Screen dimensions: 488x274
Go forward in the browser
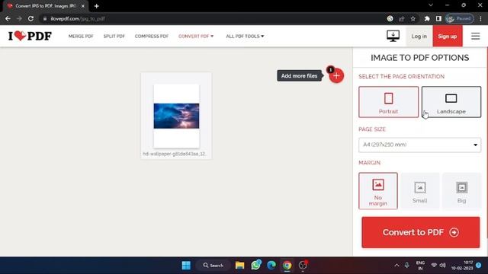click(19, 18)
